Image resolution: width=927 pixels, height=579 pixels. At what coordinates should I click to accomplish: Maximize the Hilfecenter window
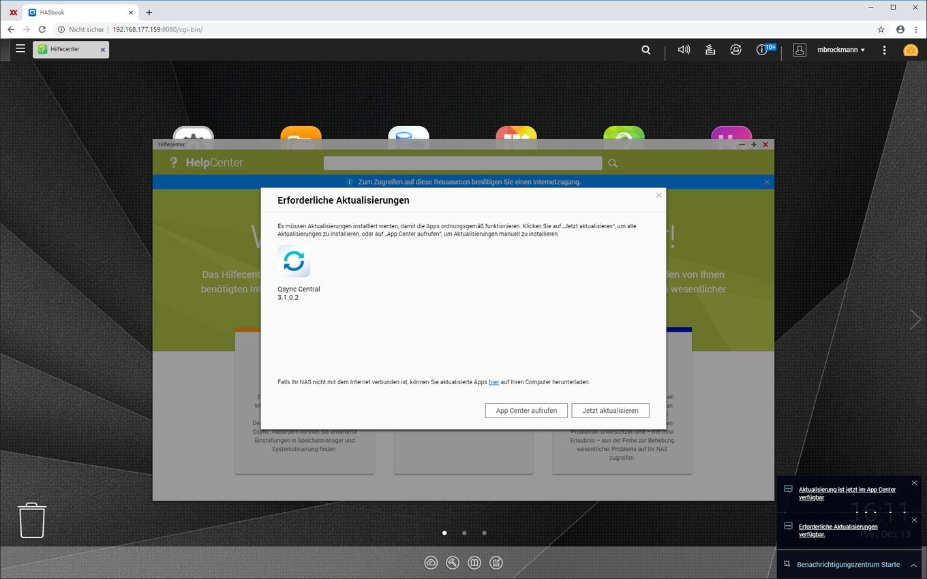[754, 144]
